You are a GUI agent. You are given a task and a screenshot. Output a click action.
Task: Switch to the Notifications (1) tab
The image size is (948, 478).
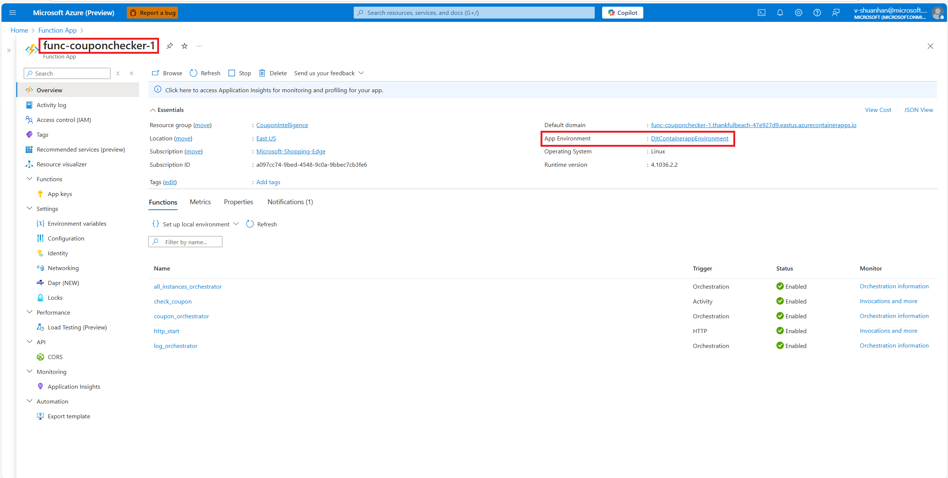coord(290,202)
